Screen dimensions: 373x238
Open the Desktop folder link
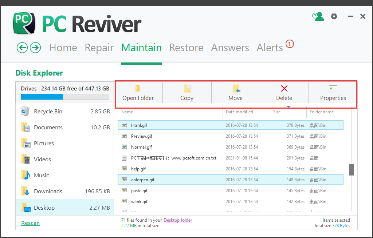tap(178, 220)
